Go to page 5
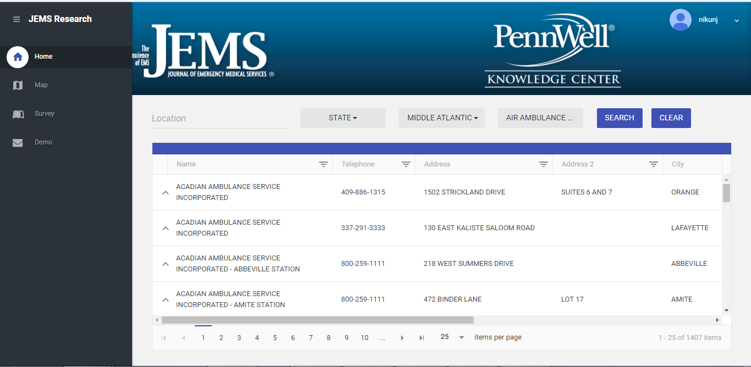The height and width of the screenshot is (367, 751). click(x=275, y=338)
